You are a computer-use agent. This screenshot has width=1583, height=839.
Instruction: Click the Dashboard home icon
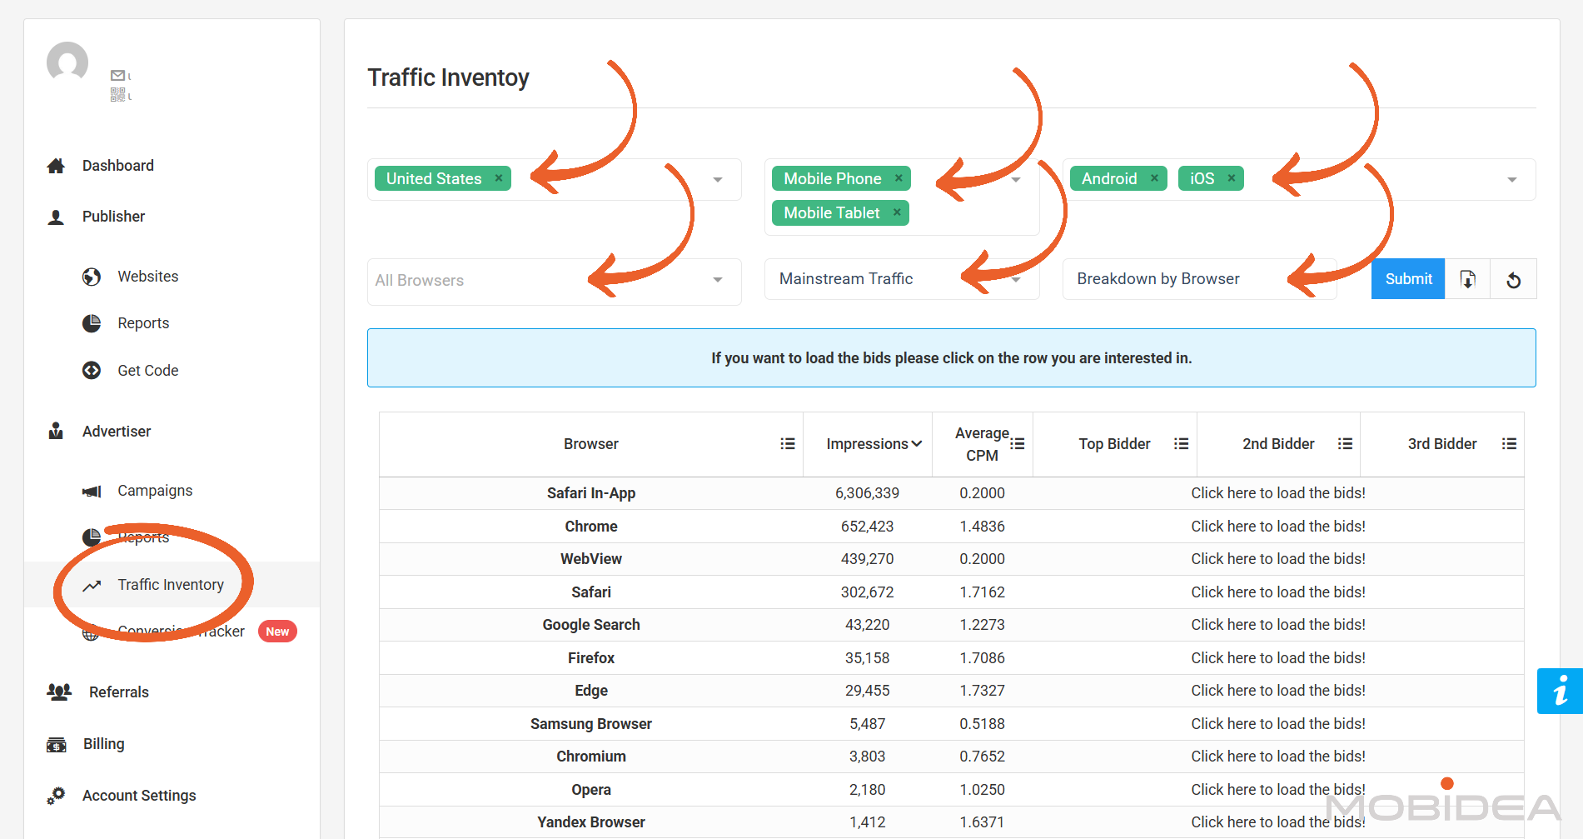coord(56,166)
